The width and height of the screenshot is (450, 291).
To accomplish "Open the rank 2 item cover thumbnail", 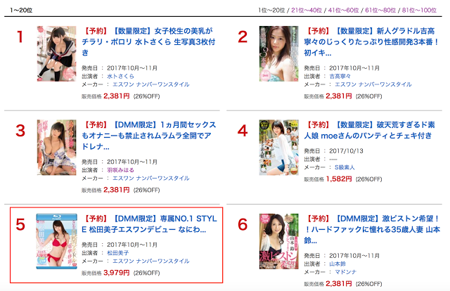I will (x=278, y=53).
